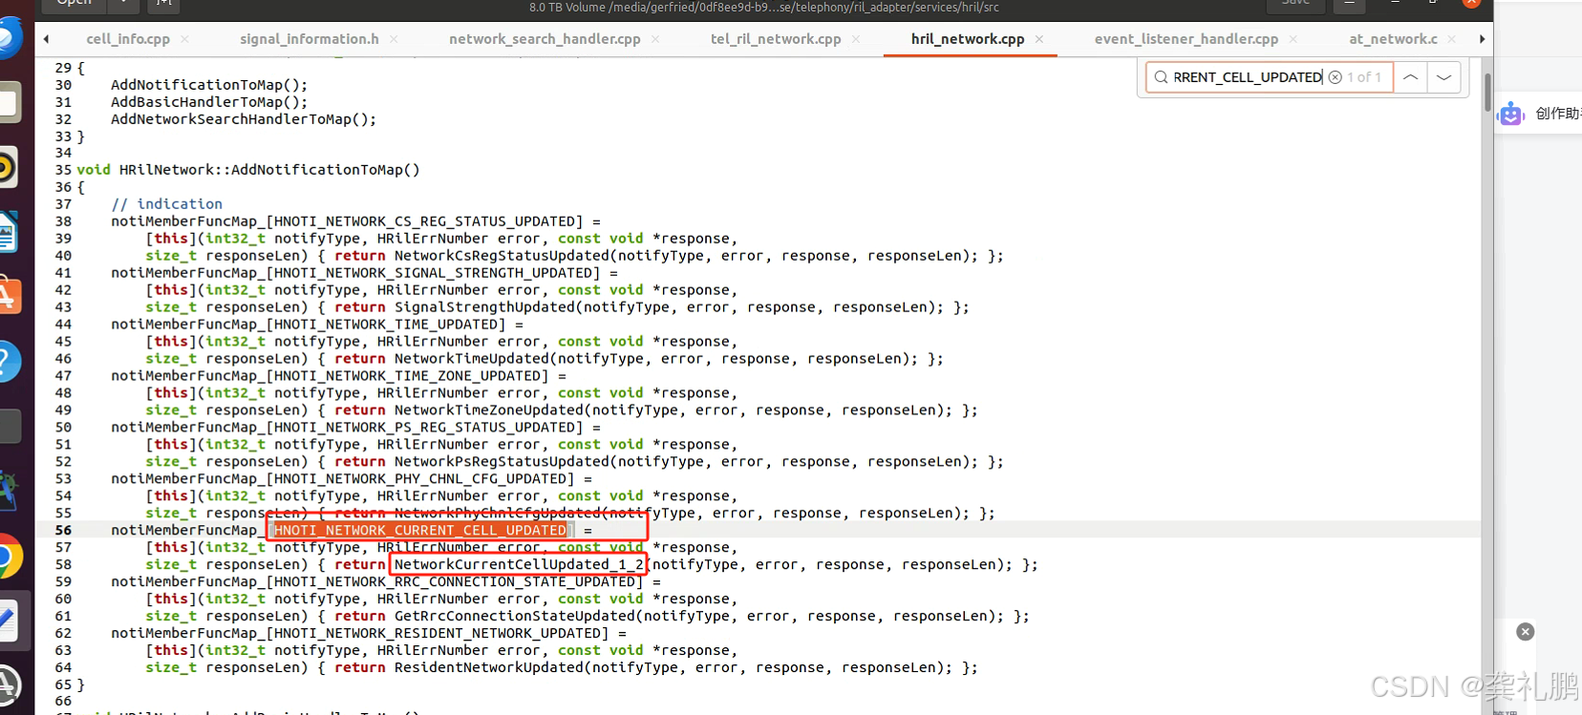Click AddBasicHandlerToMap(); on line 31
Screen dimensions: 1582x715
point(209,102)
